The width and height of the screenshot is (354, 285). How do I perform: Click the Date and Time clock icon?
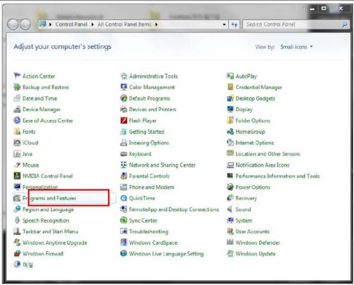tap(17, 98)
